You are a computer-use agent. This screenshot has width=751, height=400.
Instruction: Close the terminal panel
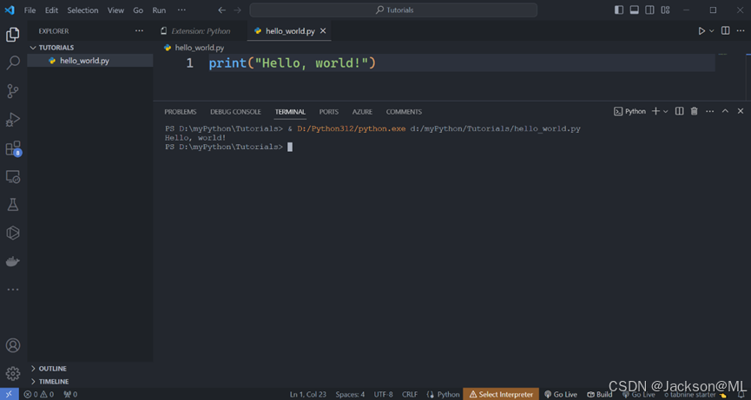[x=741, y=111]
